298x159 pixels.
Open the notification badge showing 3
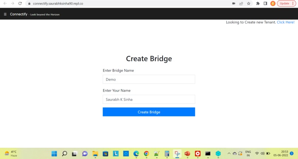click(x=292, y=153)
